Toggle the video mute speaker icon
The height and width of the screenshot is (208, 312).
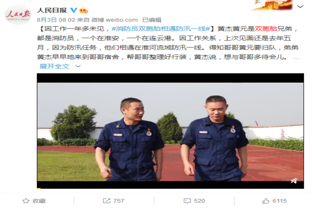294,181
